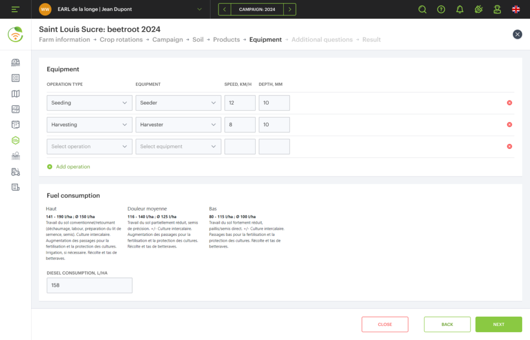Screen dimensions: 530x340
Task: Open the hamburger menu
Action: point(15,9)
